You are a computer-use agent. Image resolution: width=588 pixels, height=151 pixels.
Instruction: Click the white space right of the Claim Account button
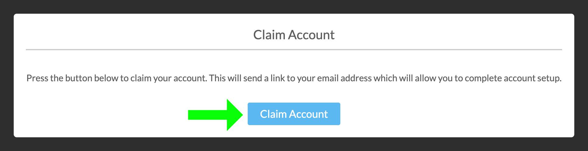pyautogui.click(x=457, y=114)
